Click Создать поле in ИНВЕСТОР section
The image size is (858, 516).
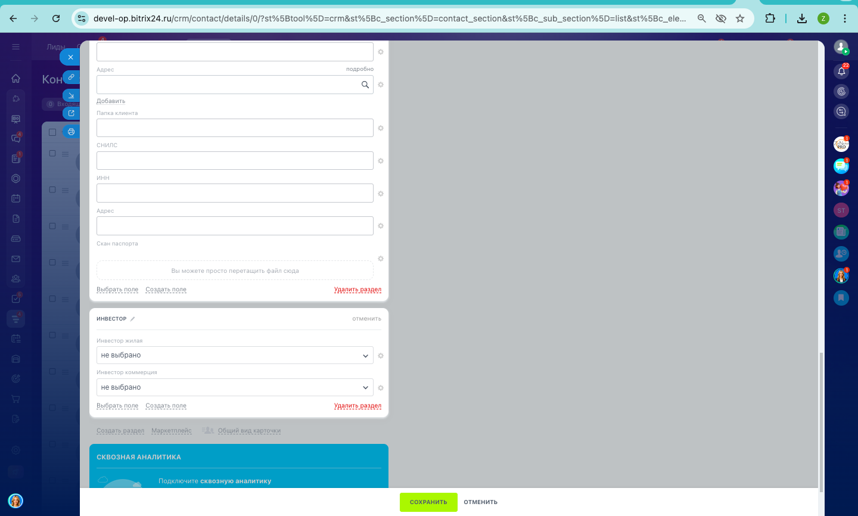[x=166, y=406]
